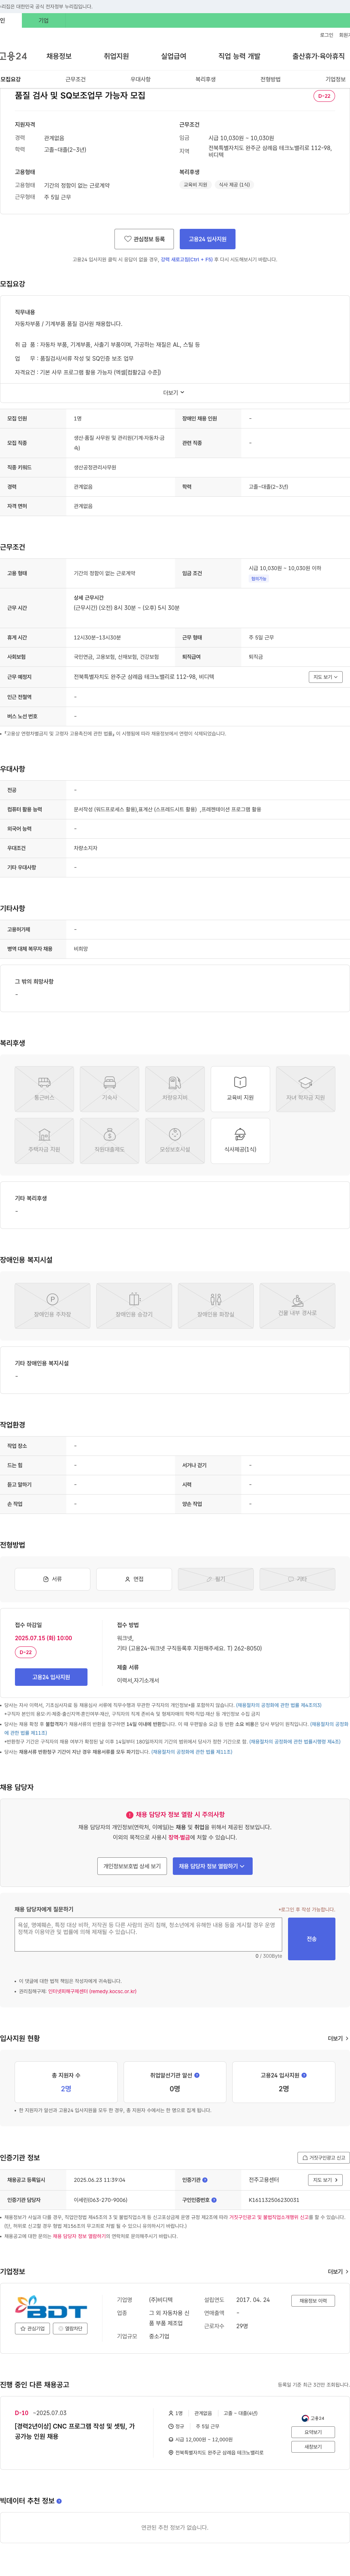Image resolution: width=350 pixels, height=2576 pixels.
Task: Open the 출산휴가·육아휴직 menu
Action: (x=318, y=56)
